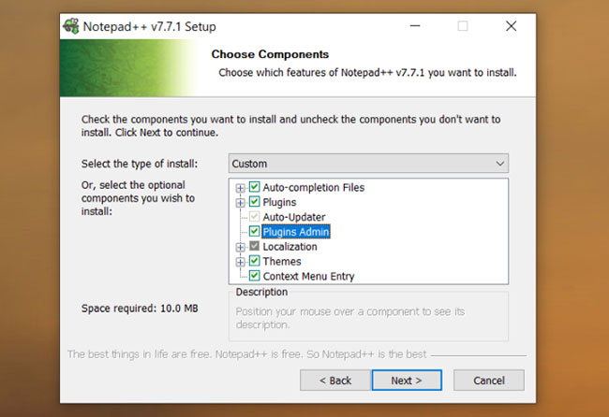609x417 pixels.
Task: Uncheck the Themes checkbox
Action: [x=255, y=261]
